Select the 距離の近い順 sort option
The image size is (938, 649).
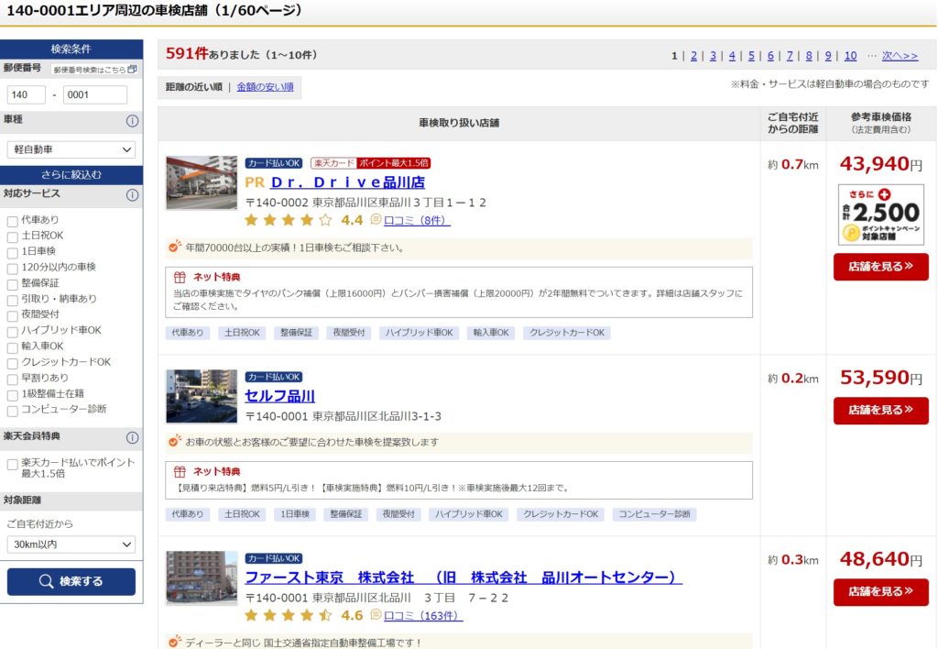pos(194,87)
